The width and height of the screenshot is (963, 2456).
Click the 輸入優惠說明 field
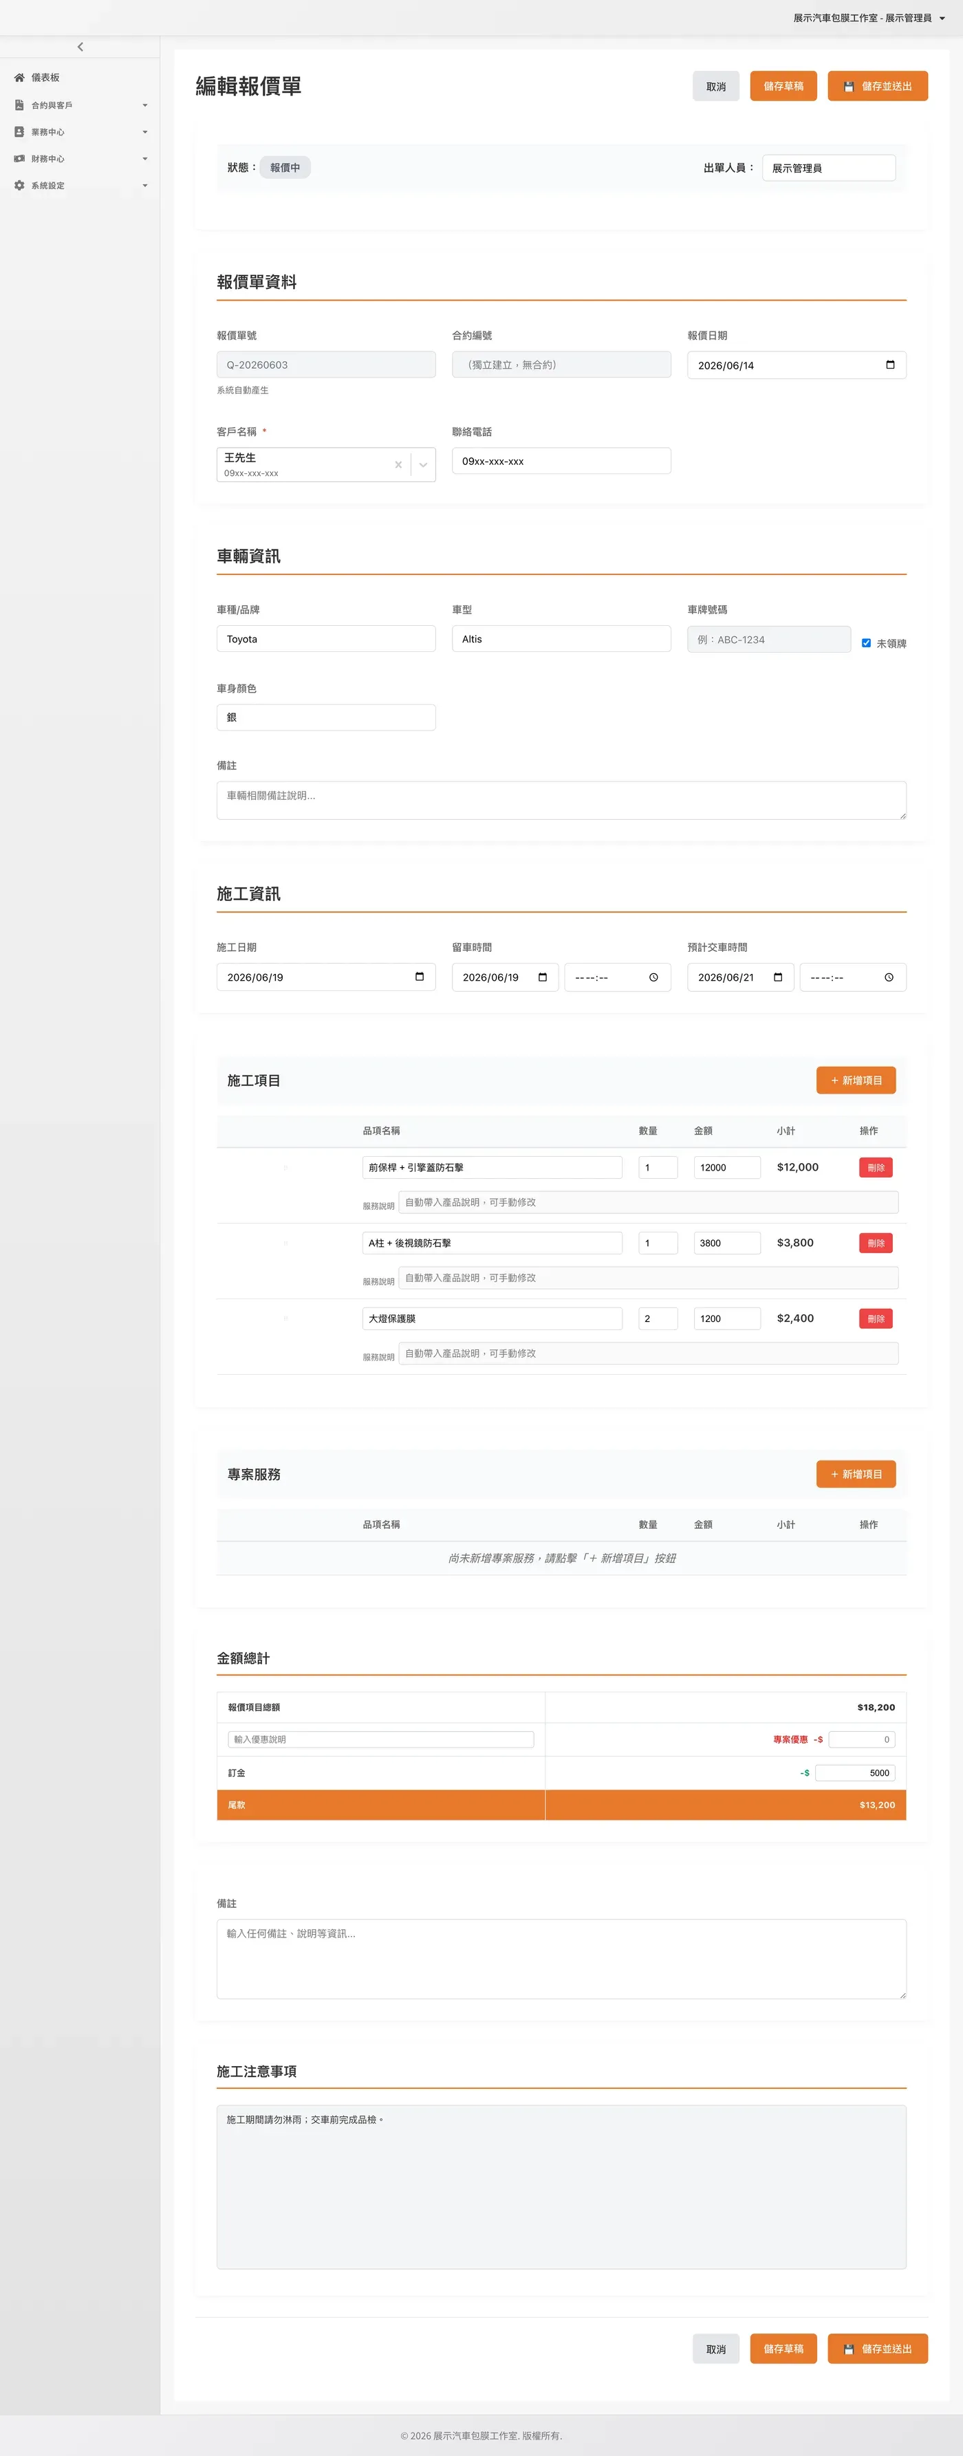pyautogui.click(x=380, y=1739)
